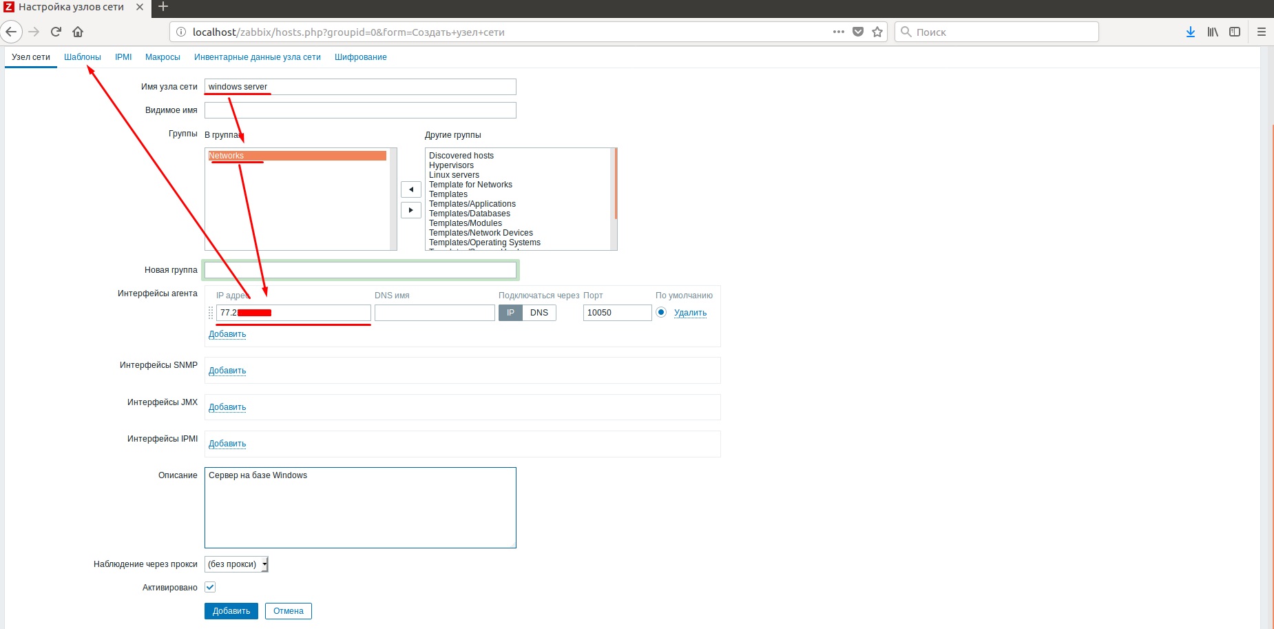Open the IPMI tab
The height and width of the screenshot is (629, 1274).
coord(123,57)
